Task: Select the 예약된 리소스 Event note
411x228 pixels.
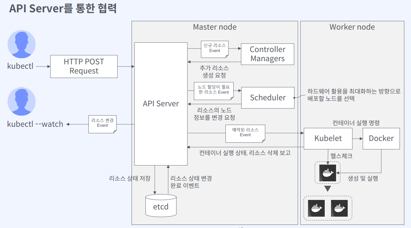Action: 245,133
